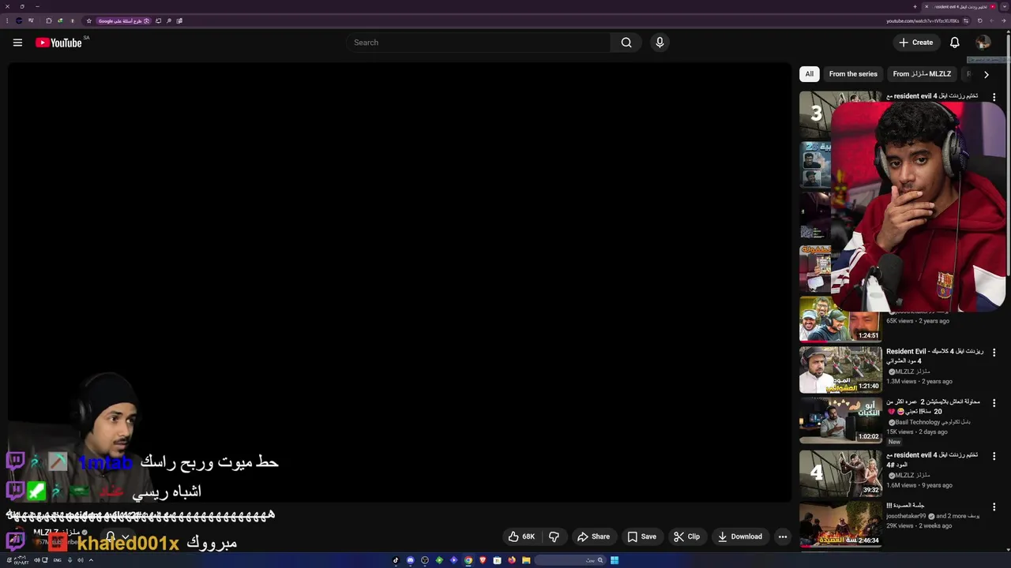Open Discord from the taskbar
The image size is (1011, 568).
point(410,560)
